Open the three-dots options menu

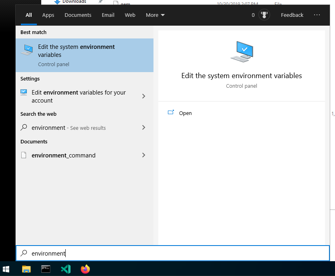point(317,15)
